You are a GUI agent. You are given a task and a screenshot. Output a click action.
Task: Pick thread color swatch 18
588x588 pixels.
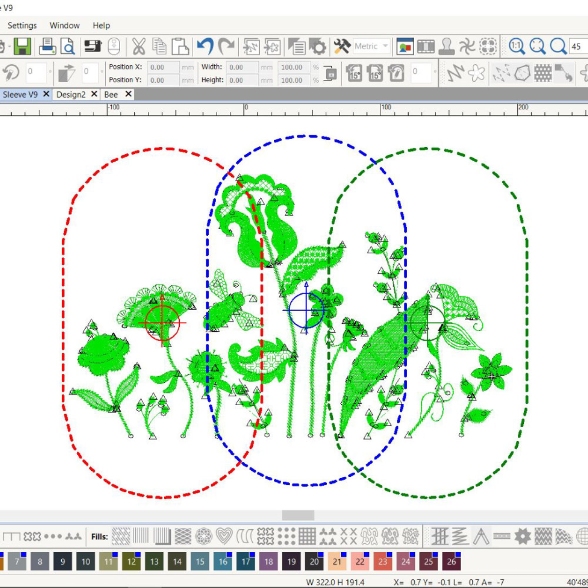(269, 562)
